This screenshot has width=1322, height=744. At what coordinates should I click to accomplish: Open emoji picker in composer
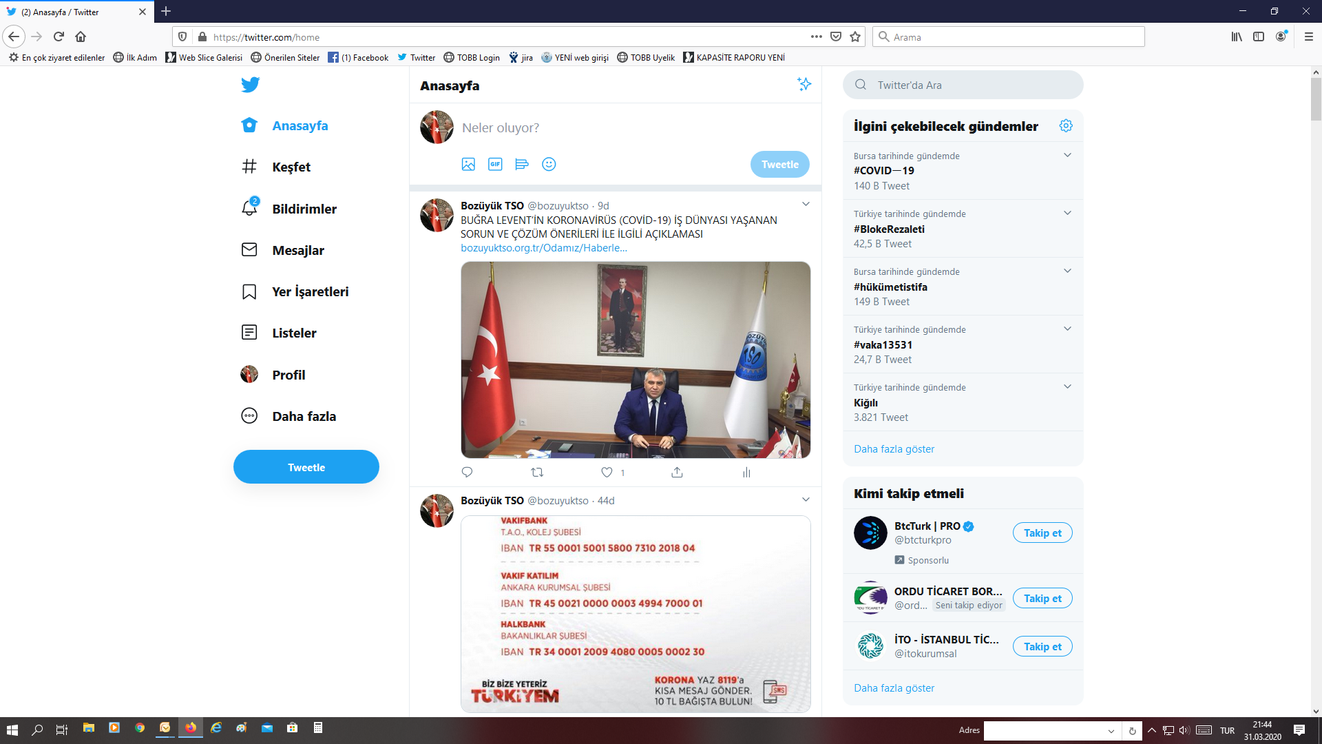[549, 164]
